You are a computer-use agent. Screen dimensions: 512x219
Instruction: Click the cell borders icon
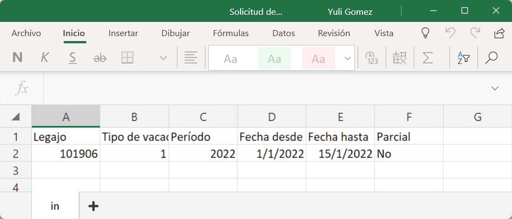click(127, 57)
